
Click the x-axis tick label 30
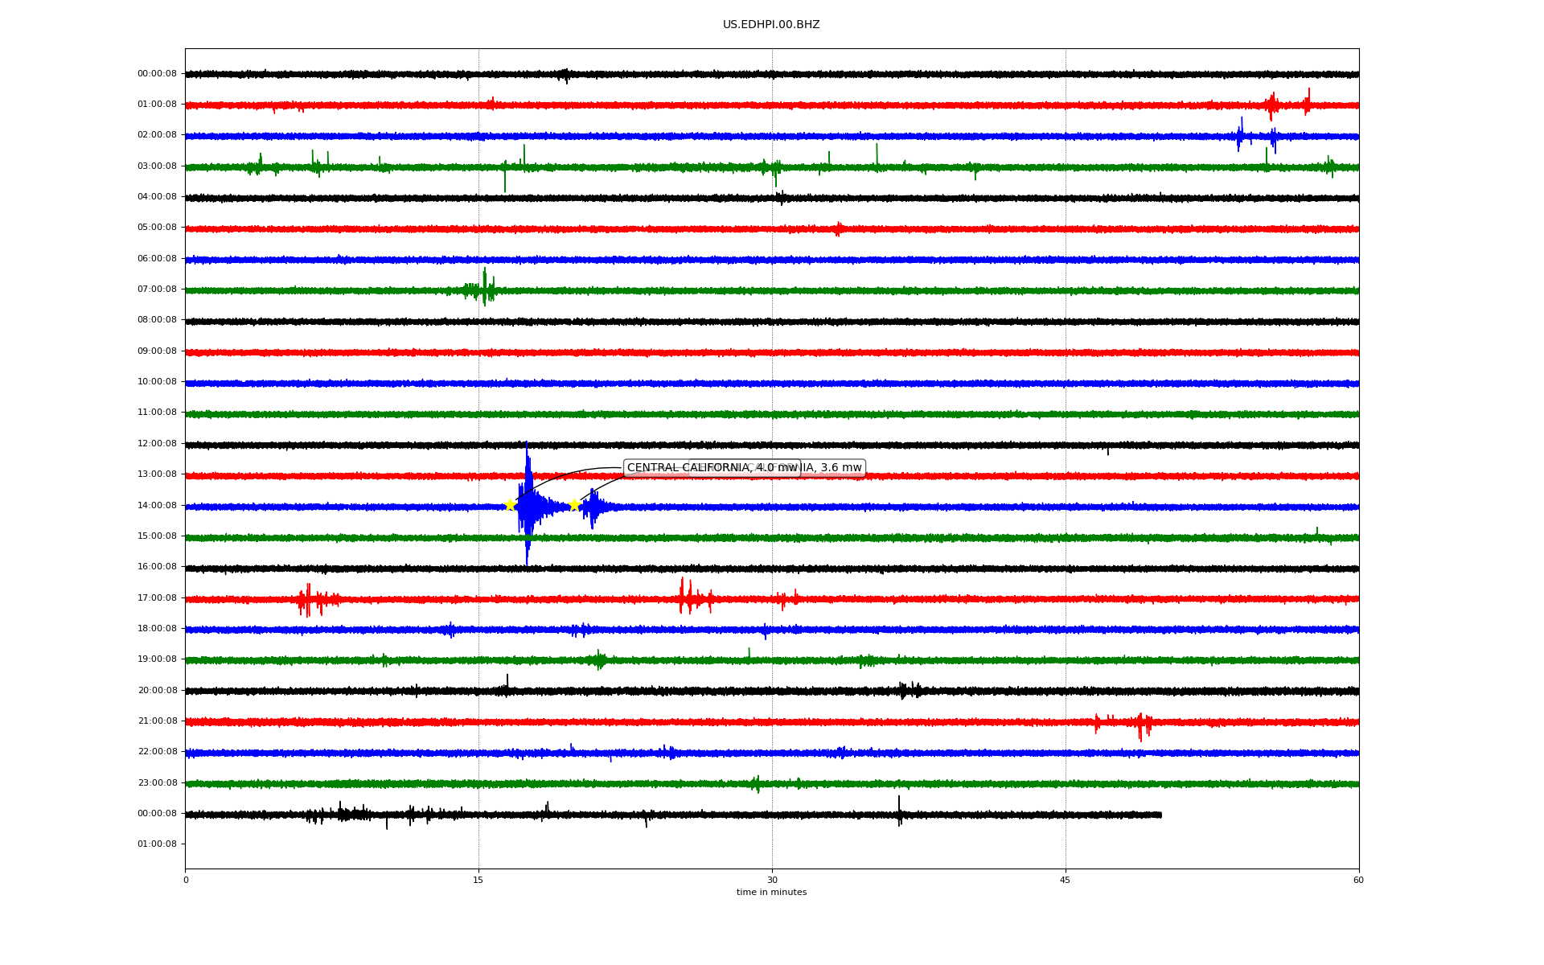click(x=772, y=880)
